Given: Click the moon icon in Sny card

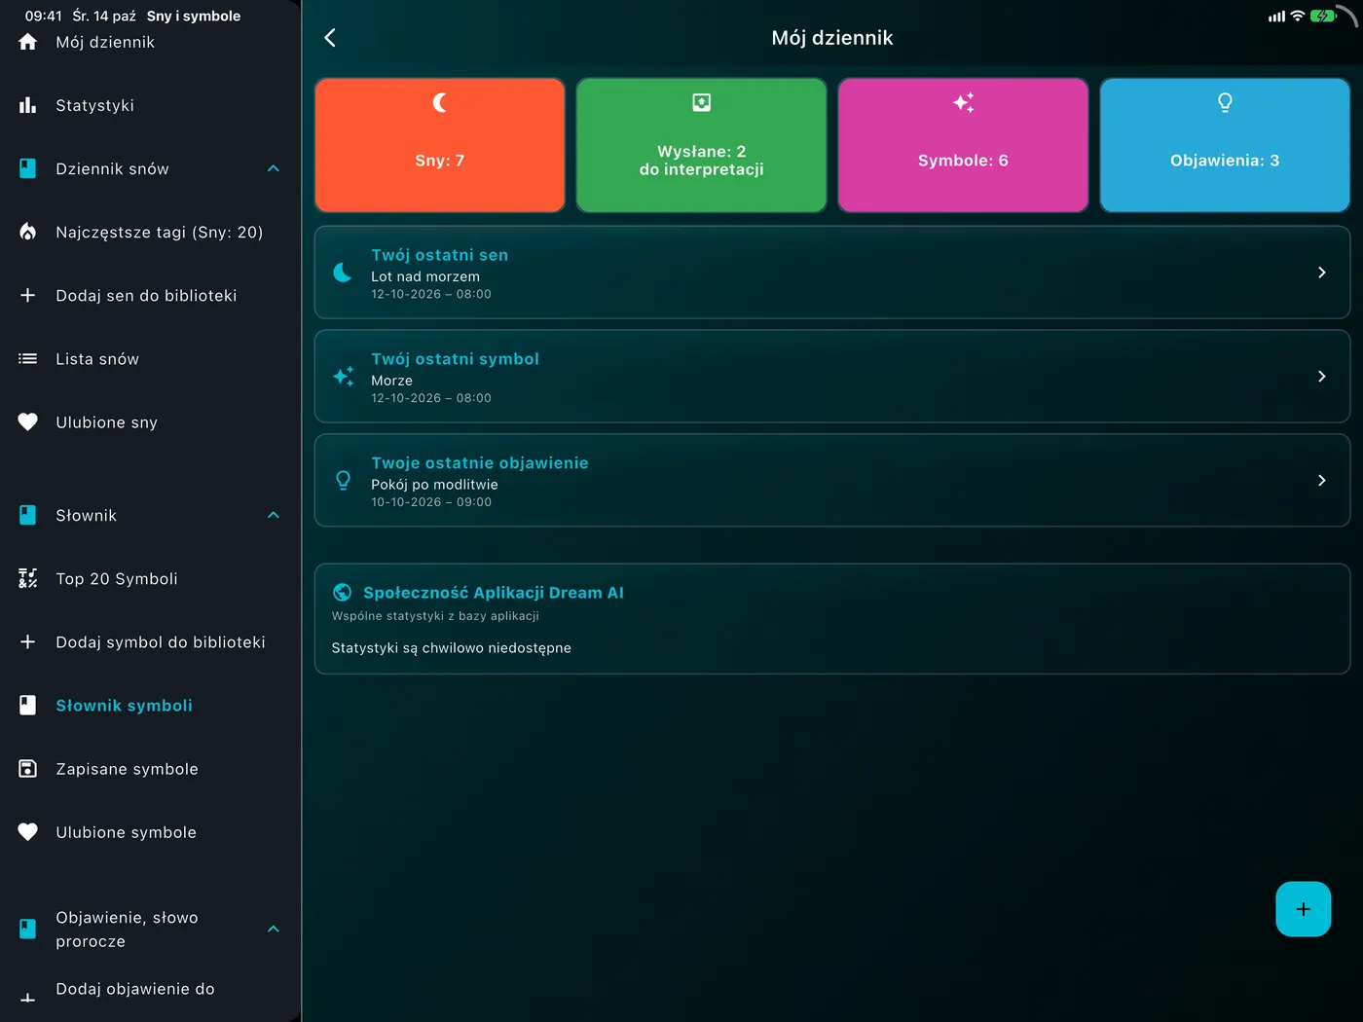Looking at the screenshot, I should click(x=440, y=102).
